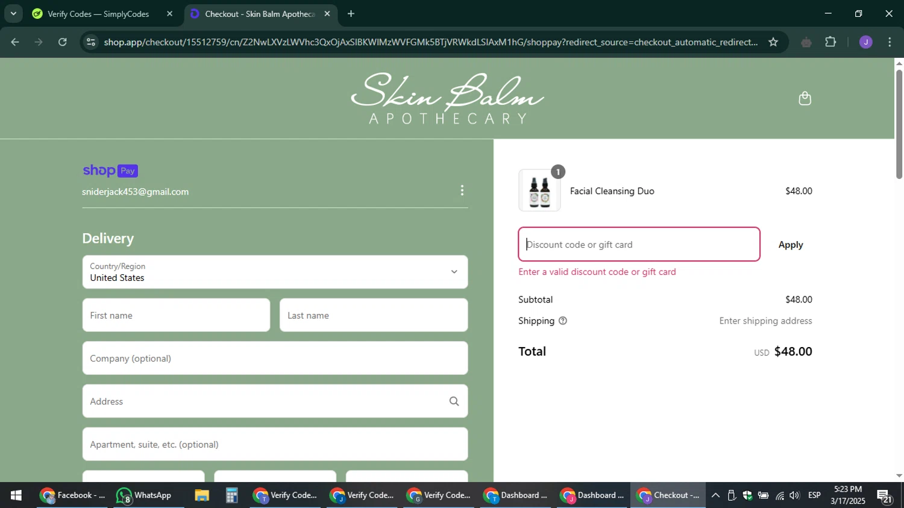Viewport: 904px width, 508px height.
Task: Open the tab search dropdown arrow
Action: pos(13,13)
